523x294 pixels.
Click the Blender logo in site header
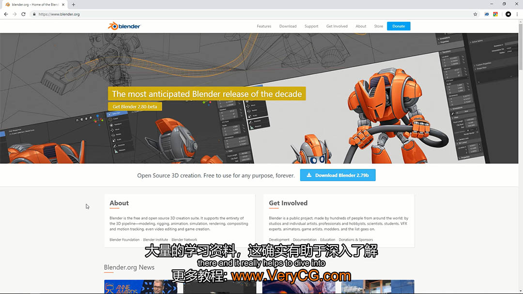pos(124,26)
